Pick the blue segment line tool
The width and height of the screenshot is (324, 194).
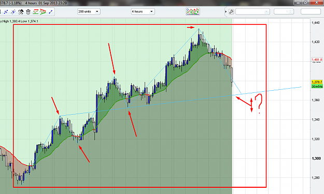point(51,12)
